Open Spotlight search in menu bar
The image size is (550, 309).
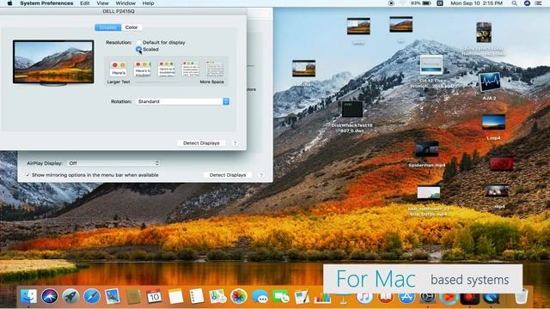pyautogui.click(x=514, y=3)
